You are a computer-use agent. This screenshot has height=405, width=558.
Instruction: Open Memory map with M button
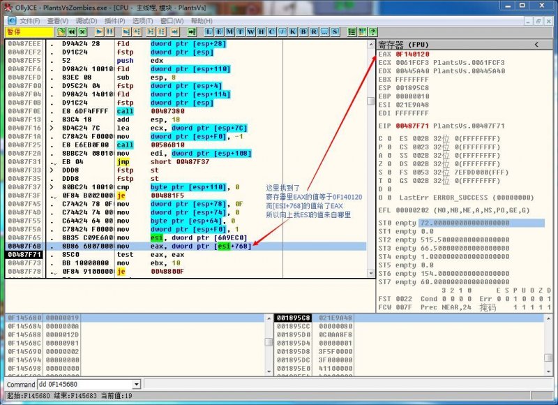(x=230, y=32)
